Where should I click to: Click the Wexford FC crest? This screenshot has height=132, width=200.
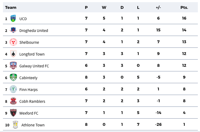pos(13,113)
